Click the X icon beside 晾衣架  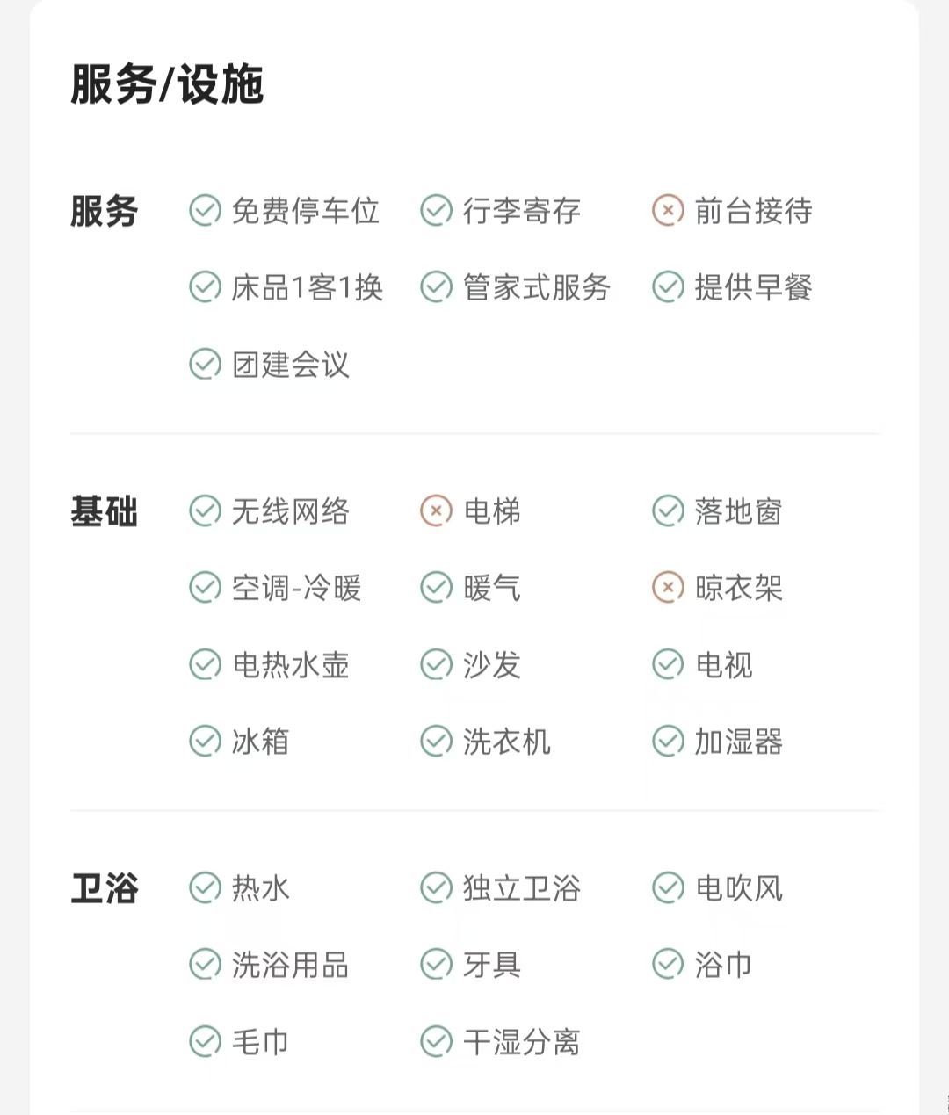[668, 587]
